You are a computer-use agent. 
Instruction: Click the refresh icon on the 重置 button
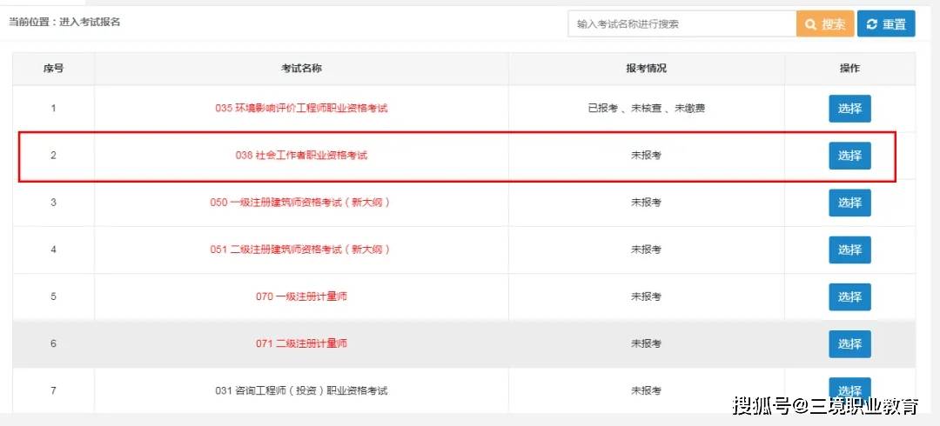point(872,24)
